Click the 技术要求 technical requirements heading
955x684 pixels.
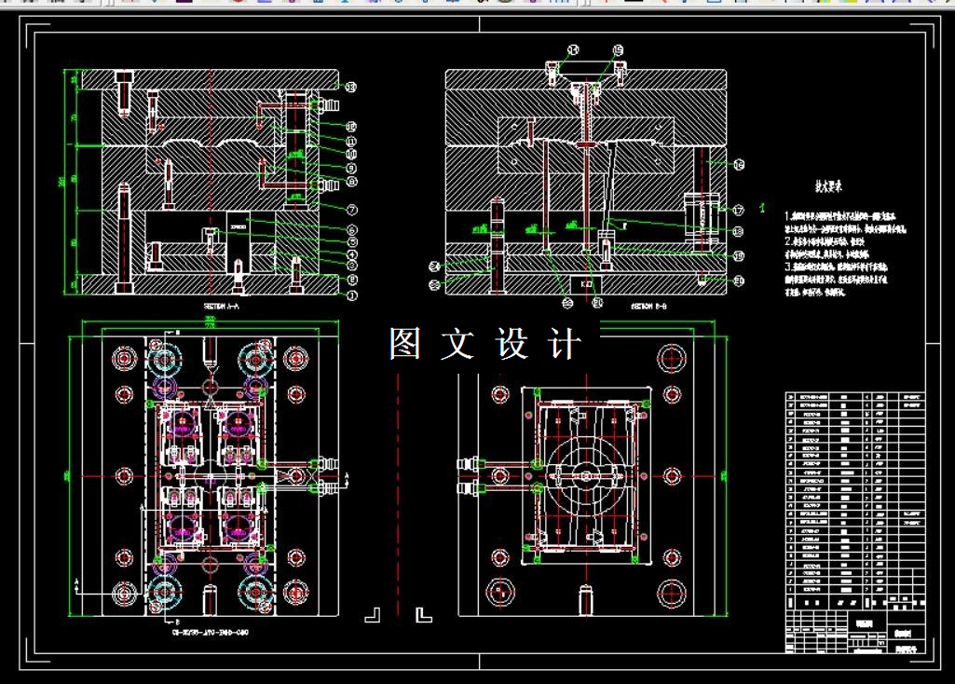828,186
